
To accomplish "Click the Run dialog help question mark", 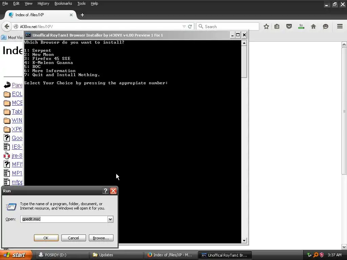I will coord(106,191).
